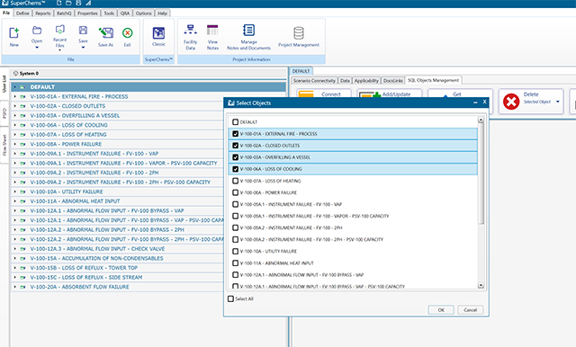Open the Recent Files icon
The image size is (576, 347).
pyautogui.click(x=60, y=30)
